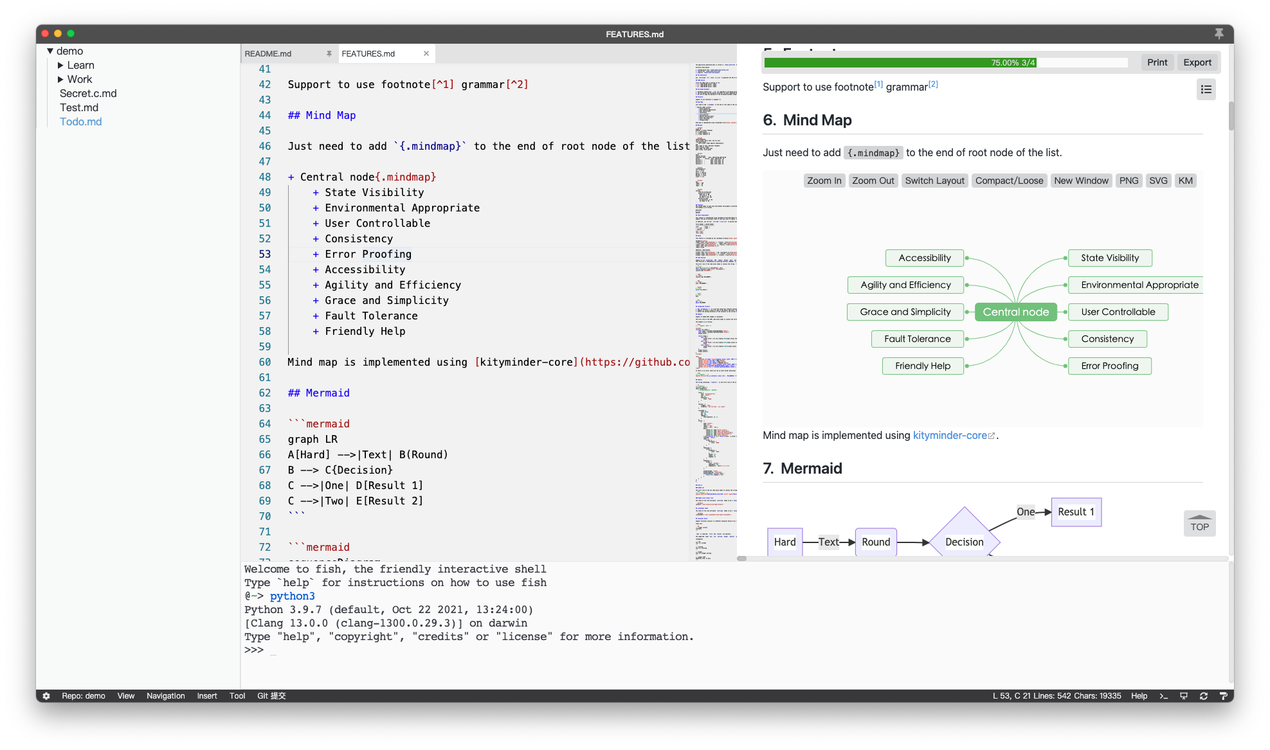Close the FEATURES.md tab
This screenshot has width=1270, height=750.
click(426, 53)
